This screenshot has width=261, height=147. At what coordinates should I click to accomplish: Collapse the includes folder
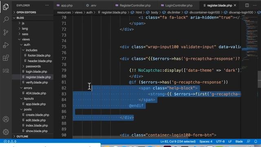pos(31,50)
